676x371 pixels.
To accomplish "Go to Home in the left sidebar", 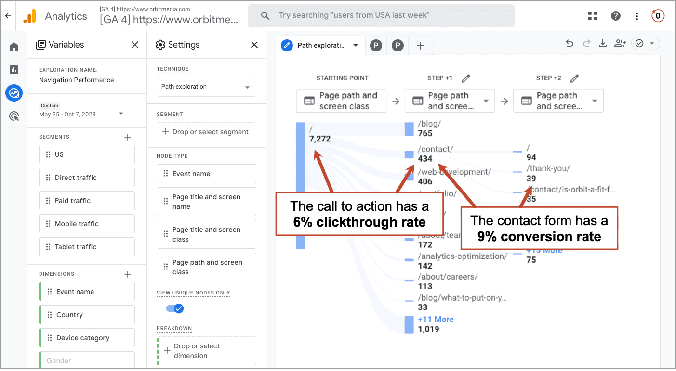I will (x=14, y=47).
